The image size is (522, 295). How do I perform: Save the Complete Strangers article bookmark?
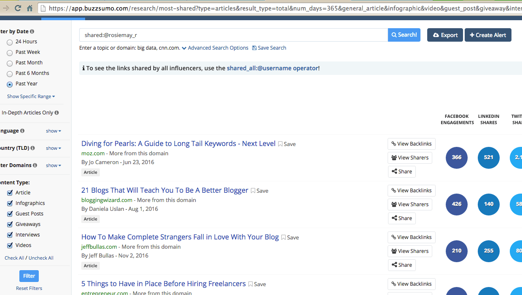point(290,237)
